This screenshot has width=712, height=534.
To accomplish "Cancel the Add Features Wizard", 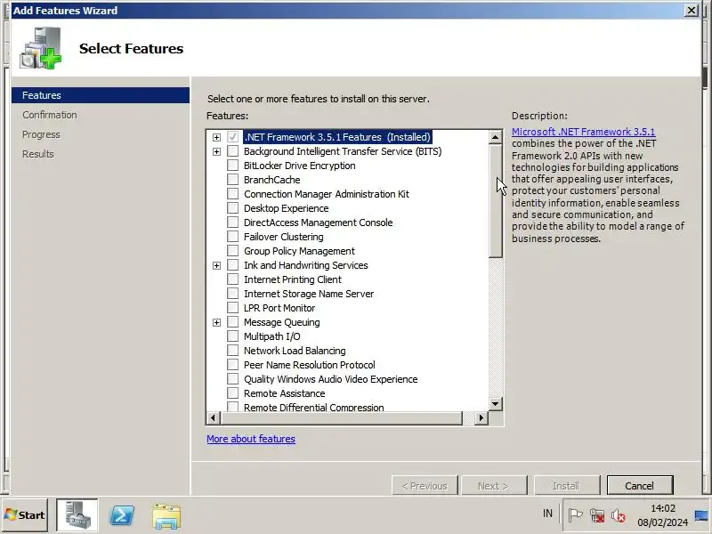I will [x=639, y=485].
